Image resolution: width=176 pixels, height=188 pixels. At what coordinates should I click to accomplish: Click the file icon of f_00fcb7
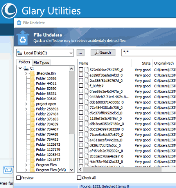86,86
